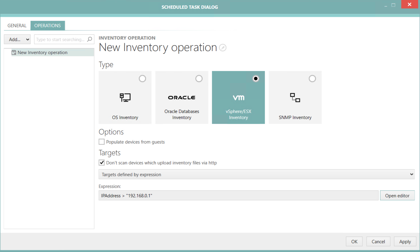
Task: Uncheck Don't scan devices uploading via http
Action: [x=102, y=163]
